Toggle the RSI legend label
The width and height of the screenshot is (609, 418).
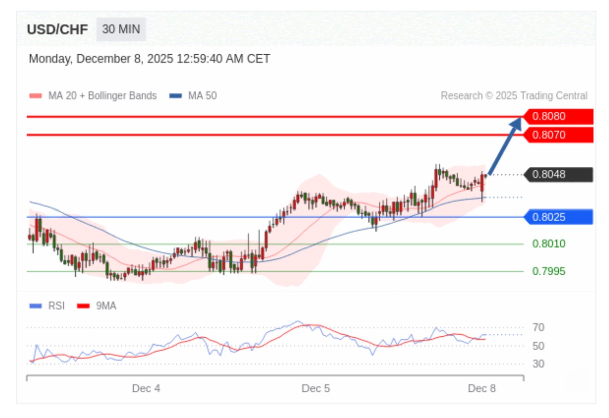point(56,306)
